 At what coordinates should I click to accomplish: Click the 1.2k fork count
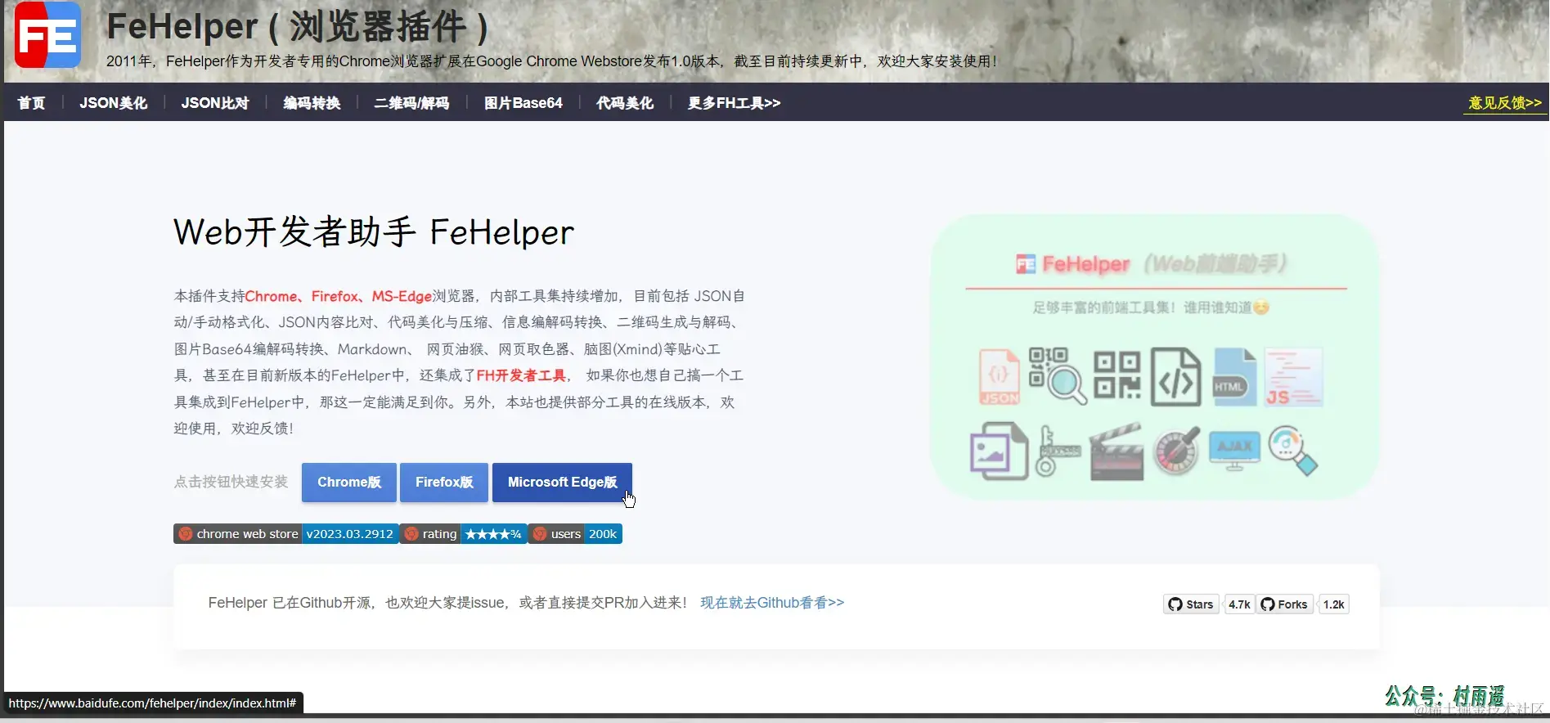tap(1333, 604)
